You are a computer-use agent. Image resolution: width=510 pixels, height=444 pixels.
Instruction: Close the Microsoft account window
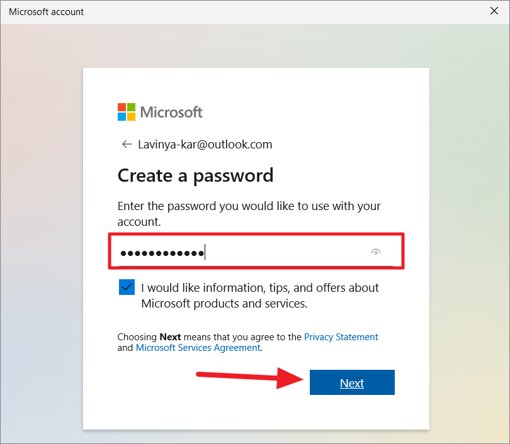[494, 11]
